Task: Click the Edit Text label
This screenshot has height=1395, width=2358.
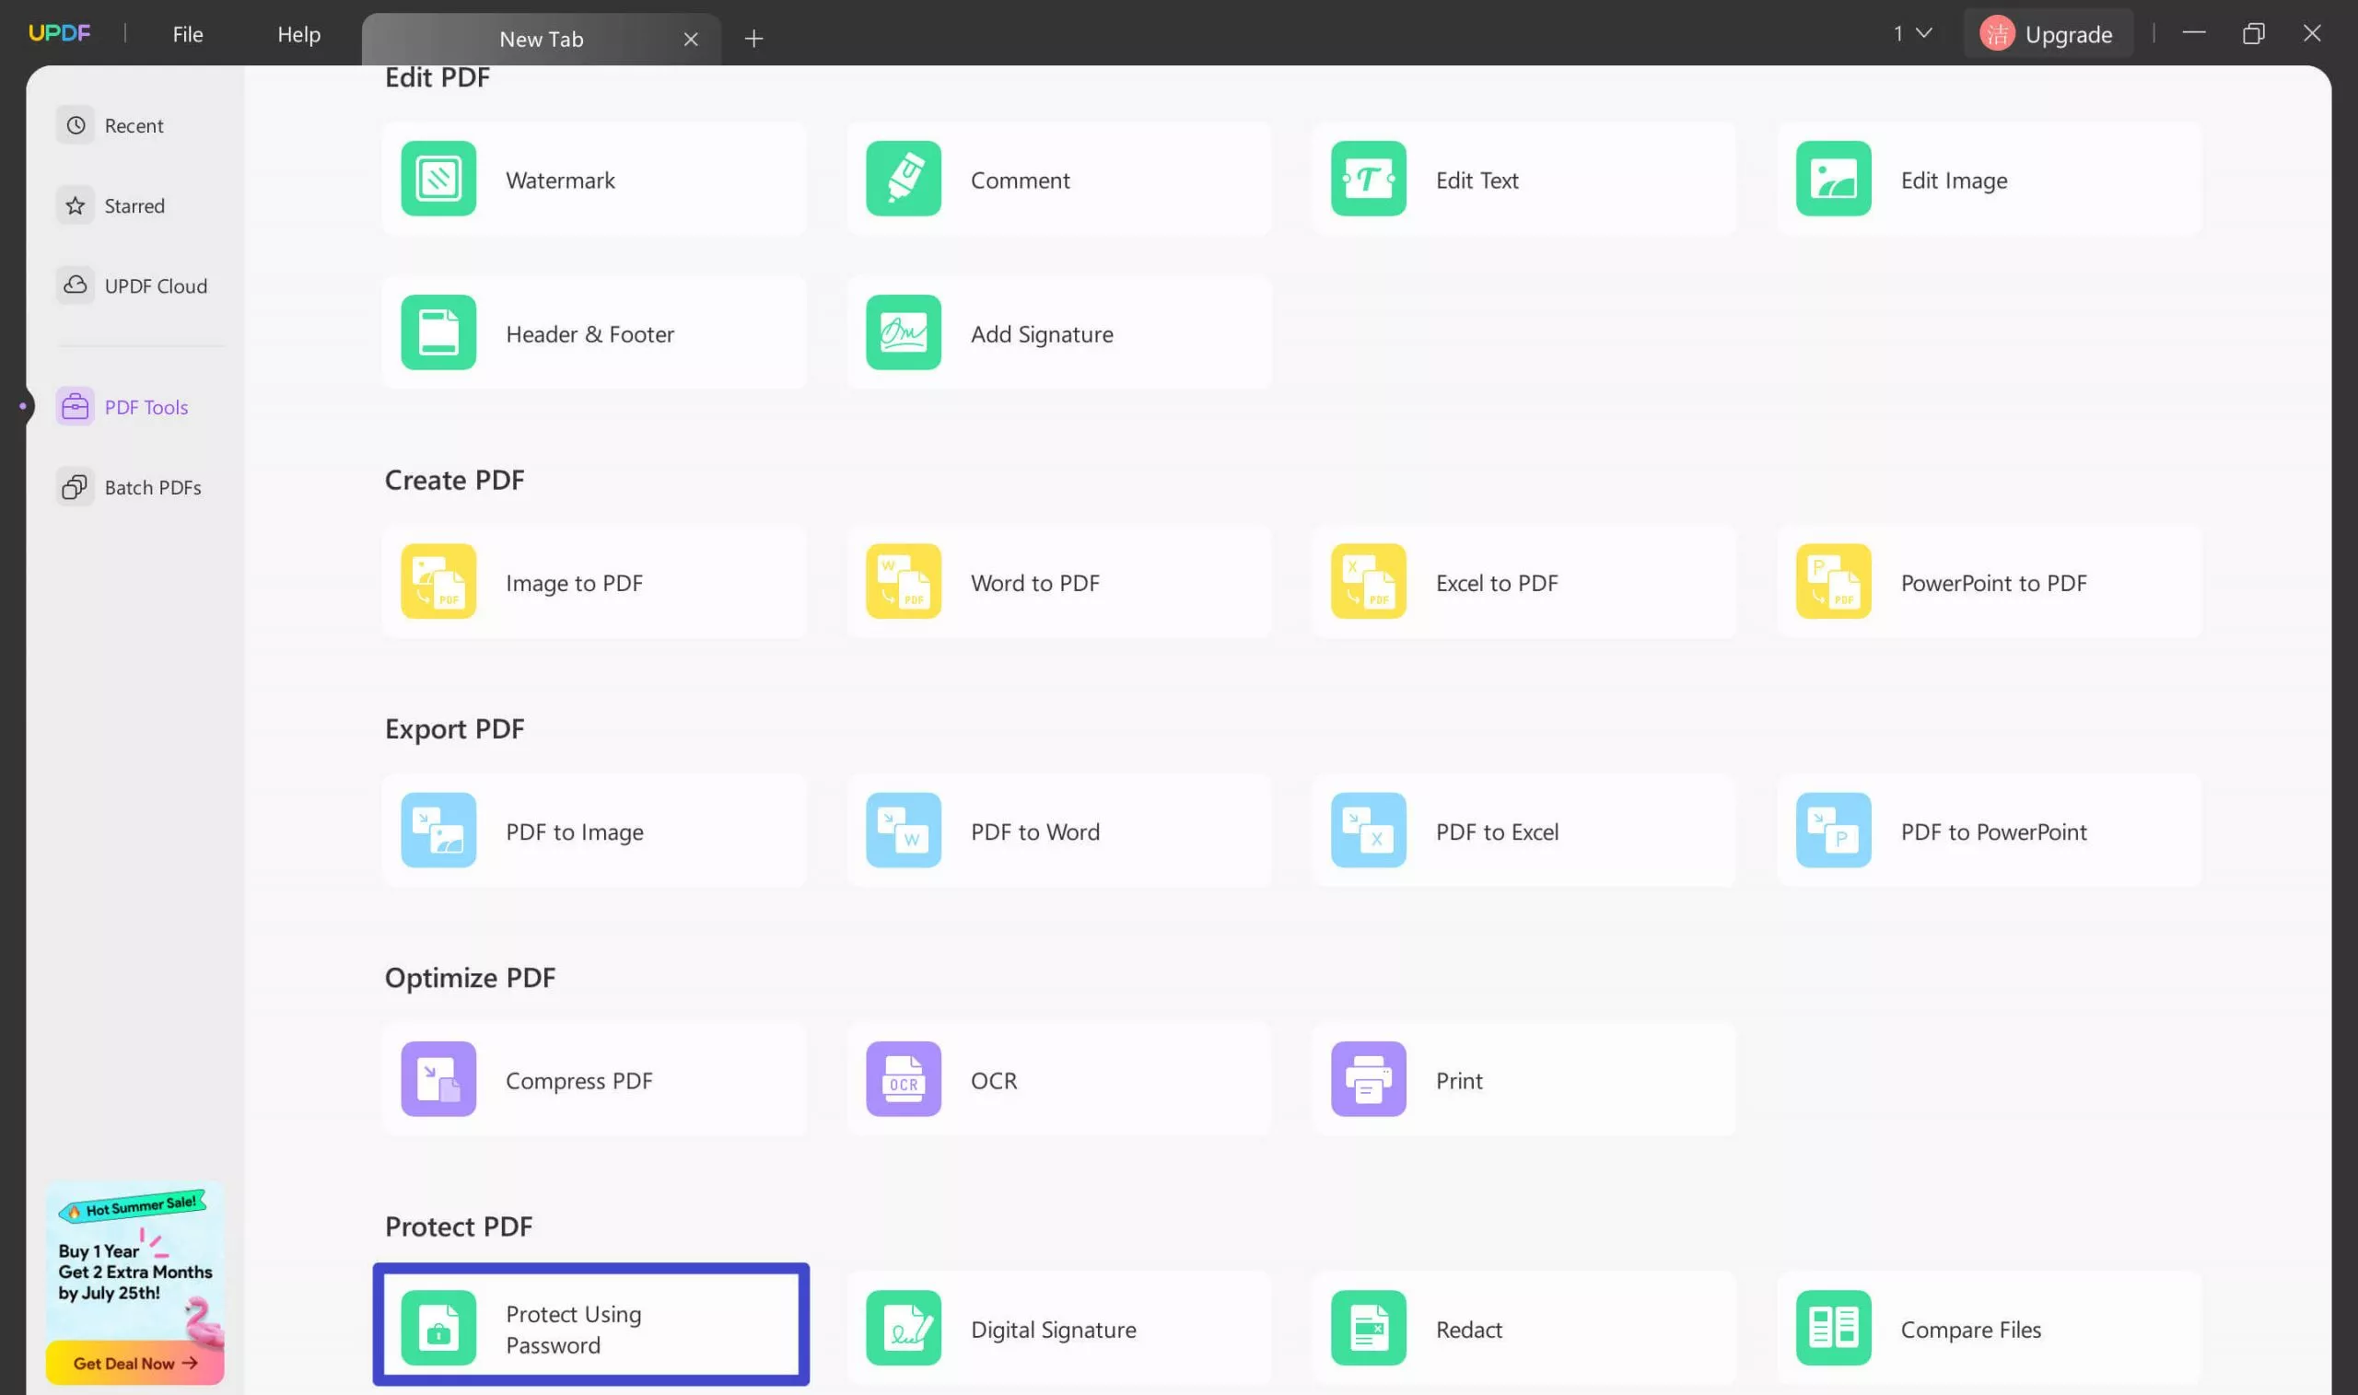Action: [x=1477, y=180]
